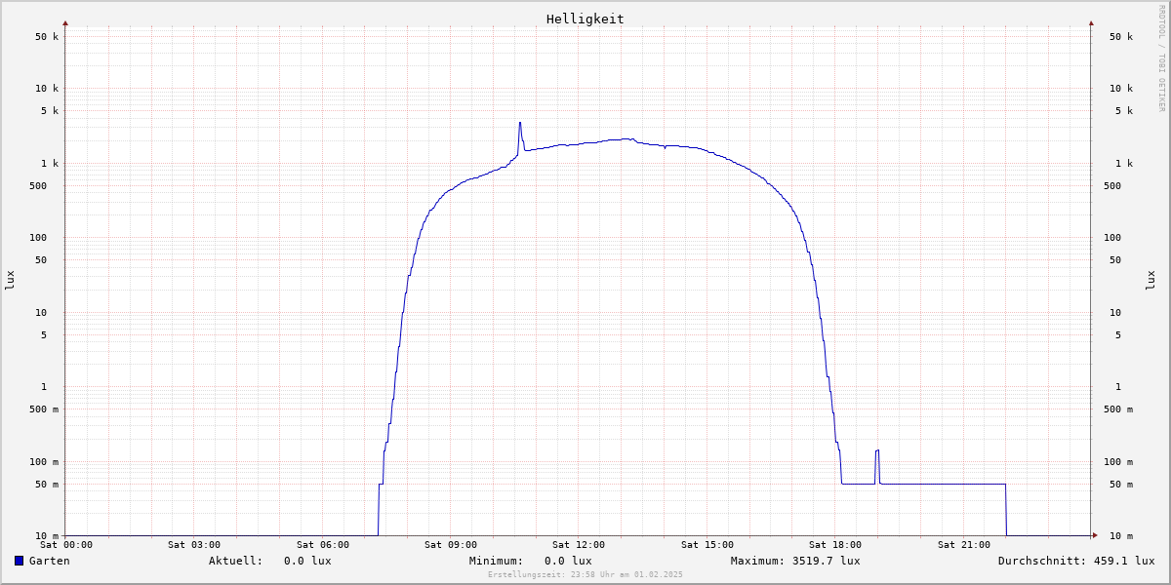The width and height of the screenshot is (1171, 585).
Task: Click the Durchschnitt 459.1 lux value
Action: tap(1125, 561)
